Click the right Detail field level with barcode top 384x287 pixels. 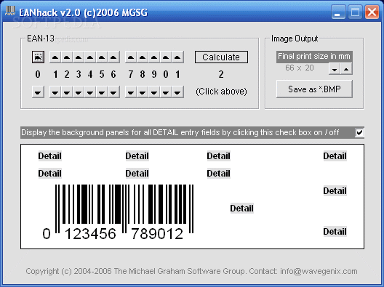[335, 191]
